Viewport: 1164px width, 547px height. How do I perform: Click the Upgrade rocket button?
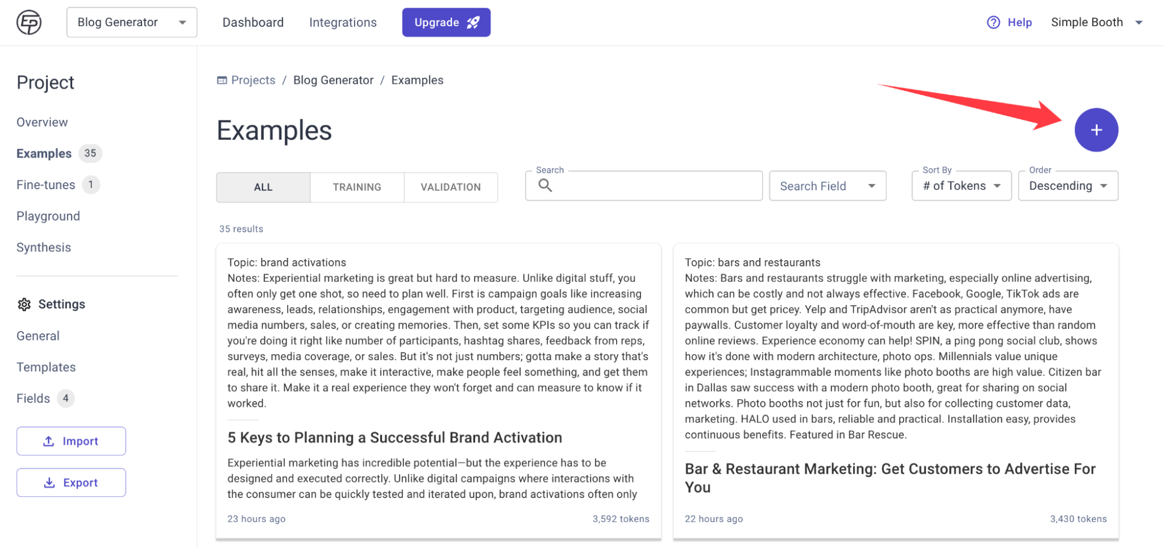tap(446, 23)
